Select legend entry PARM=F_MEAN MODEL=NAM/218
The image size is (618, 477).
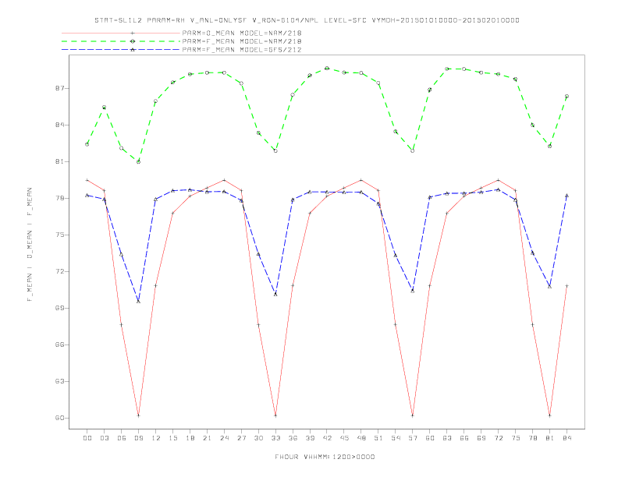(242, 41)
